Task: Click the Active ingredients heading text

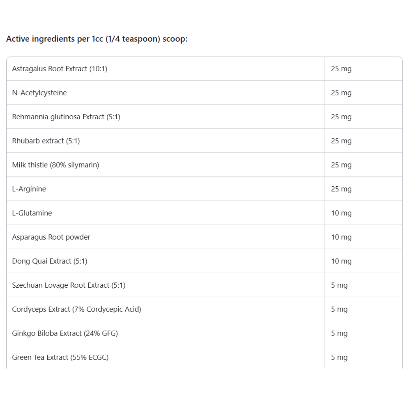Action: pos(97,39)
